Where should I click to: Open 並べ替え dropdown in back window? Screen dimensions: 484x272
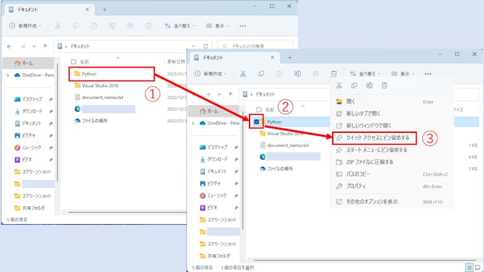pyautogui.click(x=180, y=26)
